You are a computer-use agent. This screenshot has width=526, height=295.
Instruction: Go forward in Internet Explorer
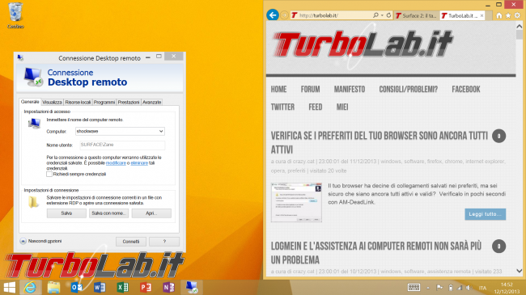pyautogui.click(x=284, y=15)
